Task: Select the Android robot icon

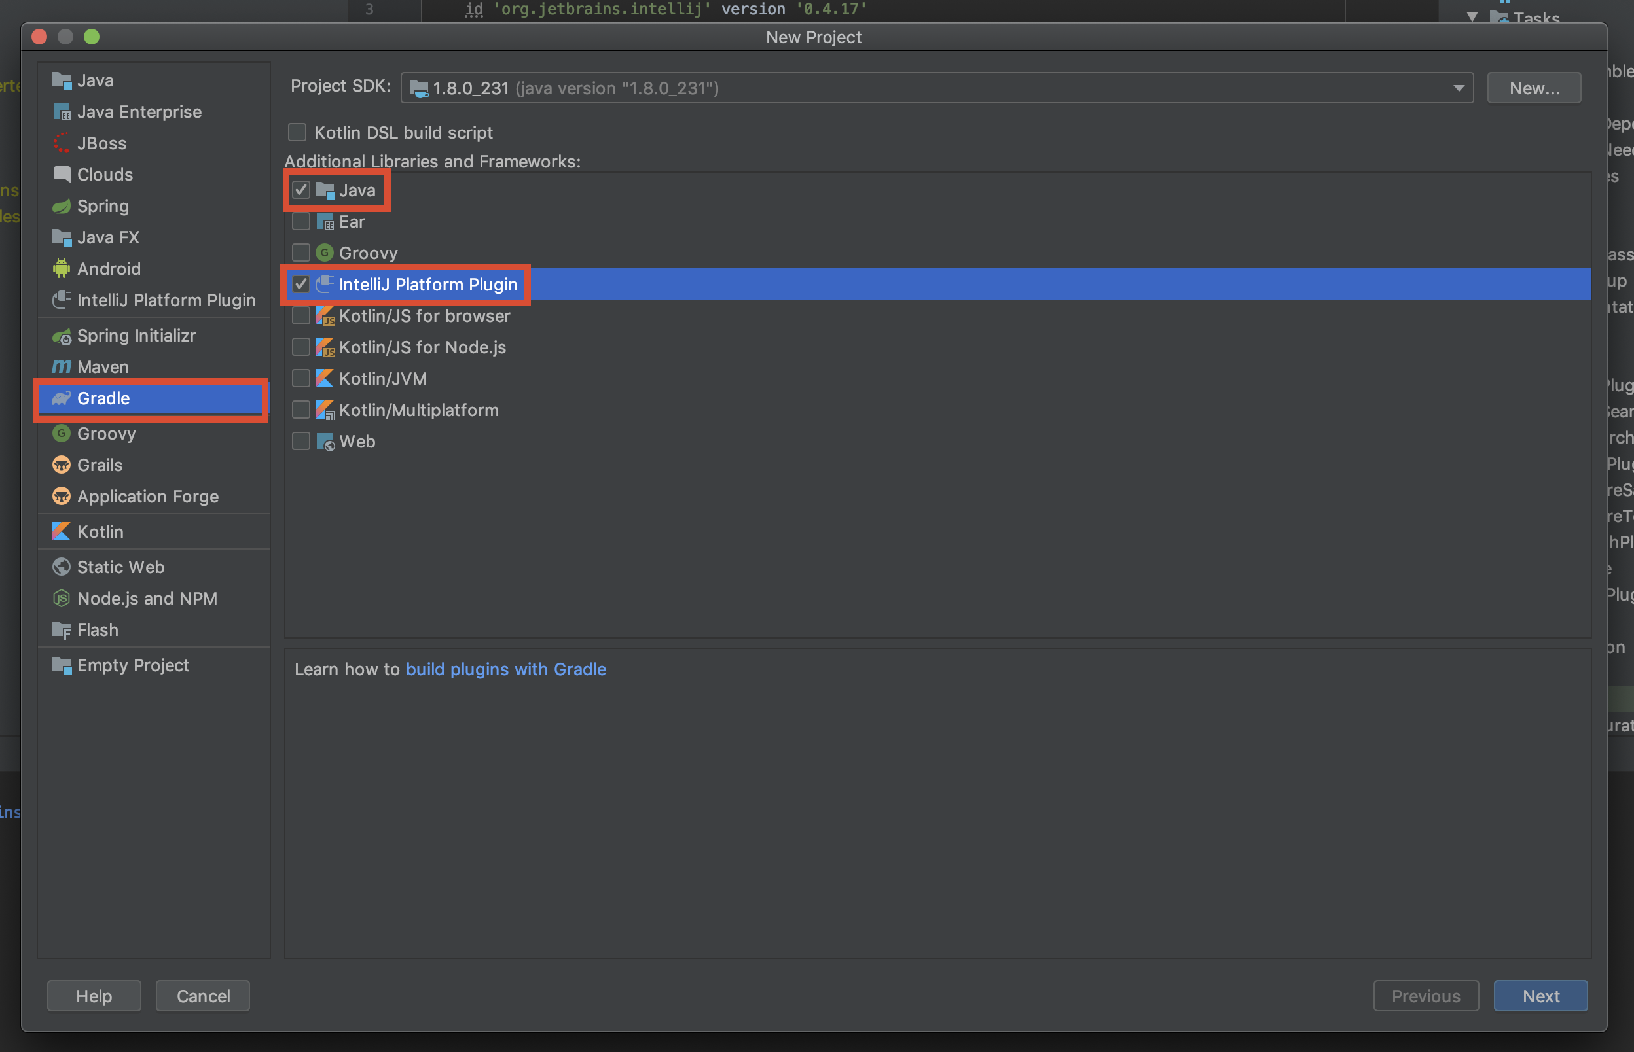Action: (62, 268)
